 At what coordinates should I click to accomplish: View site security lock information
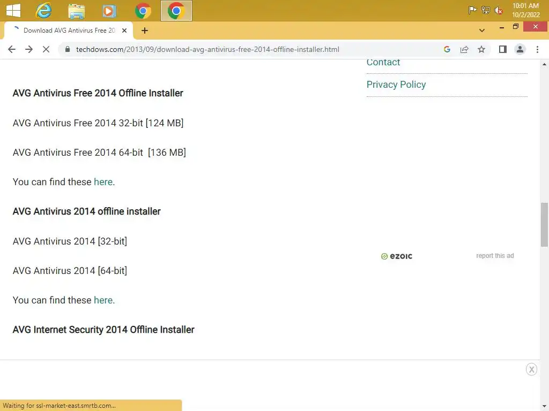coord(68,49)
